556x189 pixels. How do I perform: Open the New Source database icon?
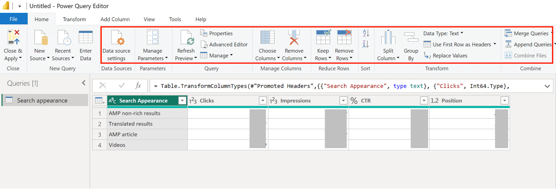(x=40, y=37)
